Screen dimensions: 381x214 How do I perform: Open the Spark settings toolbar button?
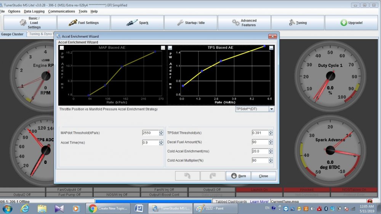click(x=137, y=23)
